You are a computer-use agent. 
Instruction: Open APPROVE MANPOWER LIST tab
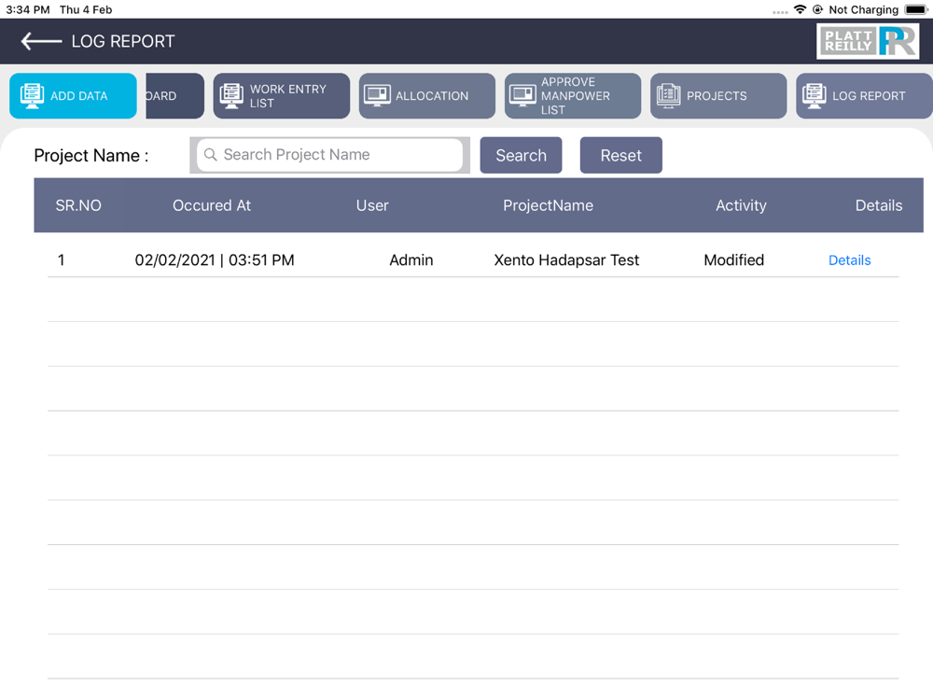tap(573, 96)
